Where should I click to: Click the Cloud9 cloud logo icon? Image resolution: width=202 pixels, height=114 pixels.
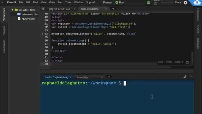click(197, 3)
